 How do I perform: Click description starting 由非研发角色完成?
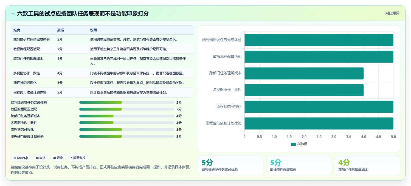point(138,61)
